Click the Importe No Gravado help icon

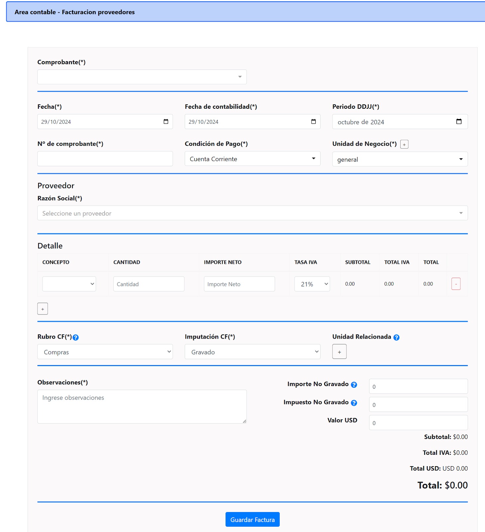(354, 385)
